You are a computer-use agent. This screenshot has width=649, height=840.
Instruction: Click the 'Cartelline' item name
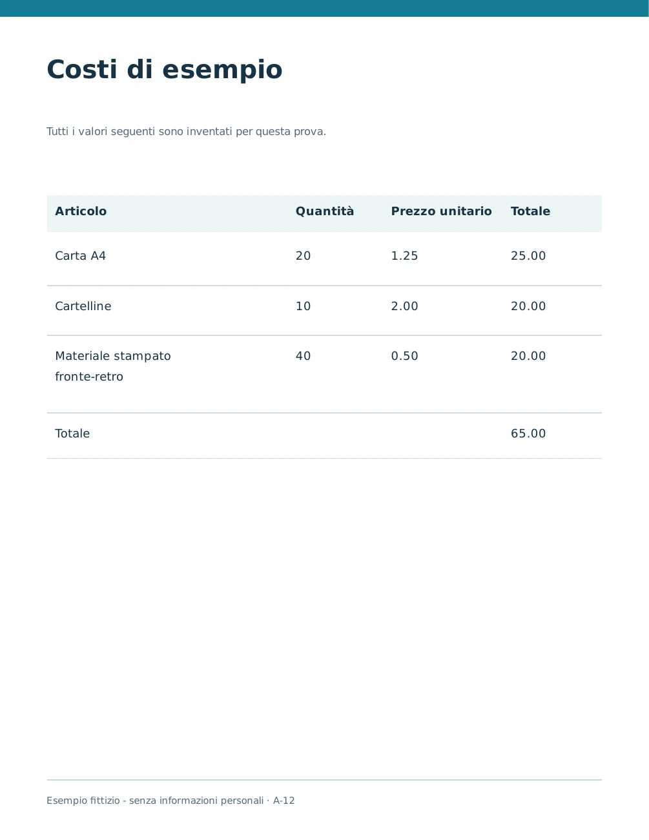point(83,306)
